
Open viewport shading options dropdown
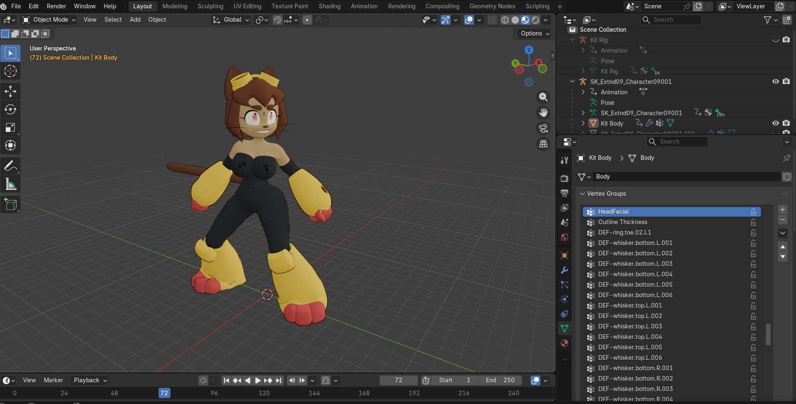pos(546,20)
